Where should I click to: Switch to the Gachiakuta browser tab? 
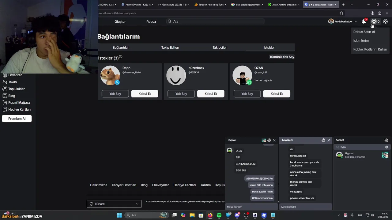[174, 5]
